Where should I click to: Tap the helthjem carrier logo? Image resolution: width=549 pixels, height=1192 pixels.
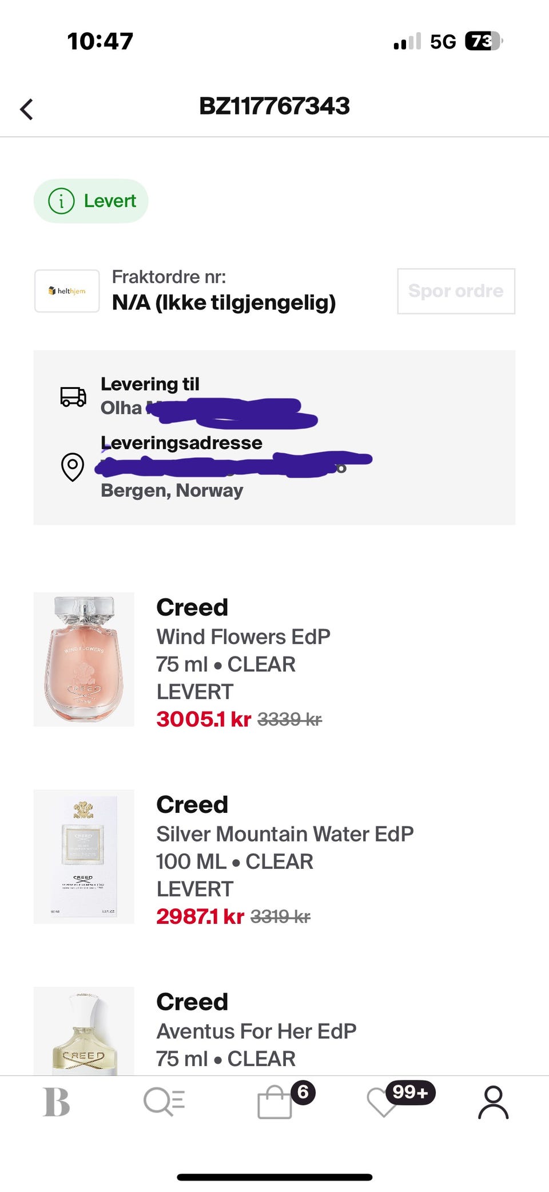(67, 291)
